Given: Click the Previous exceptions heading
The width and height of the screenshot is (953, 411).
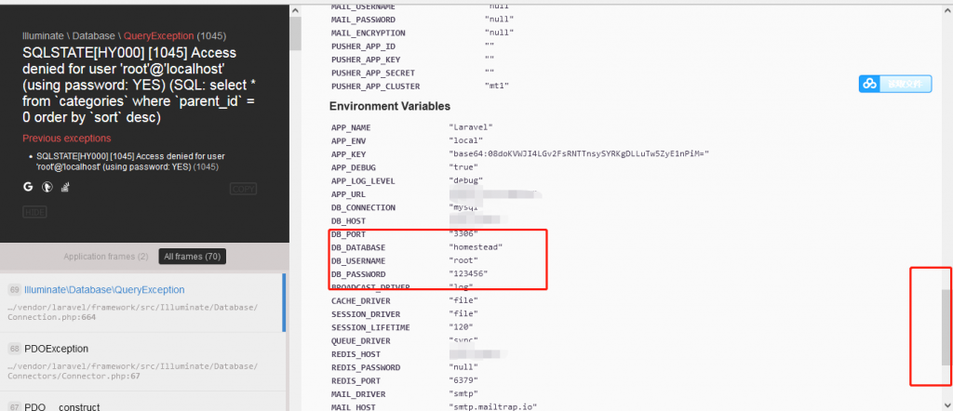Looking at the screenshot, I should click(67, 139).
